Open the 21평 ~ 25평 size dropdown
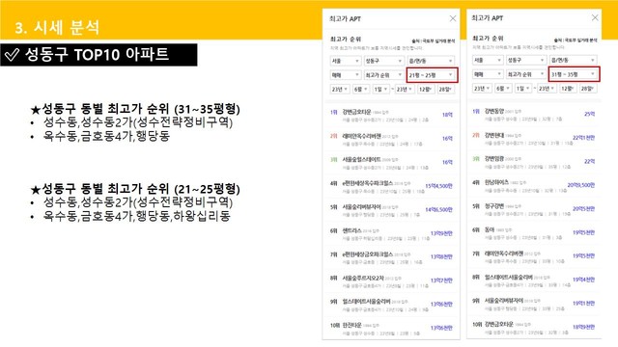 (432, 75)
